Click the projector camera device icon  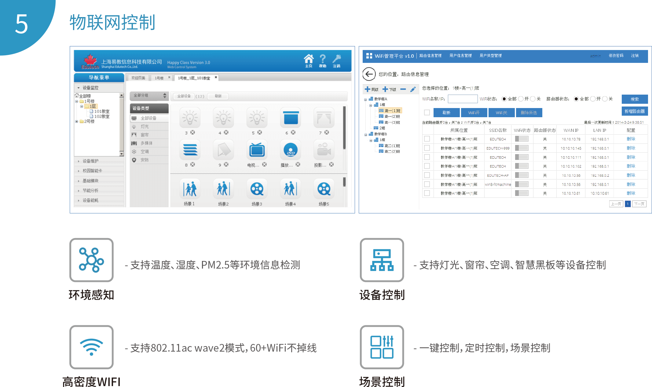pos(324,150)
